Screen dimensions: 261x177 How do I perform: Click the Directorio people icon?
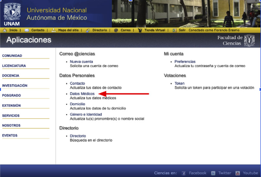click(x=88, y=30)
